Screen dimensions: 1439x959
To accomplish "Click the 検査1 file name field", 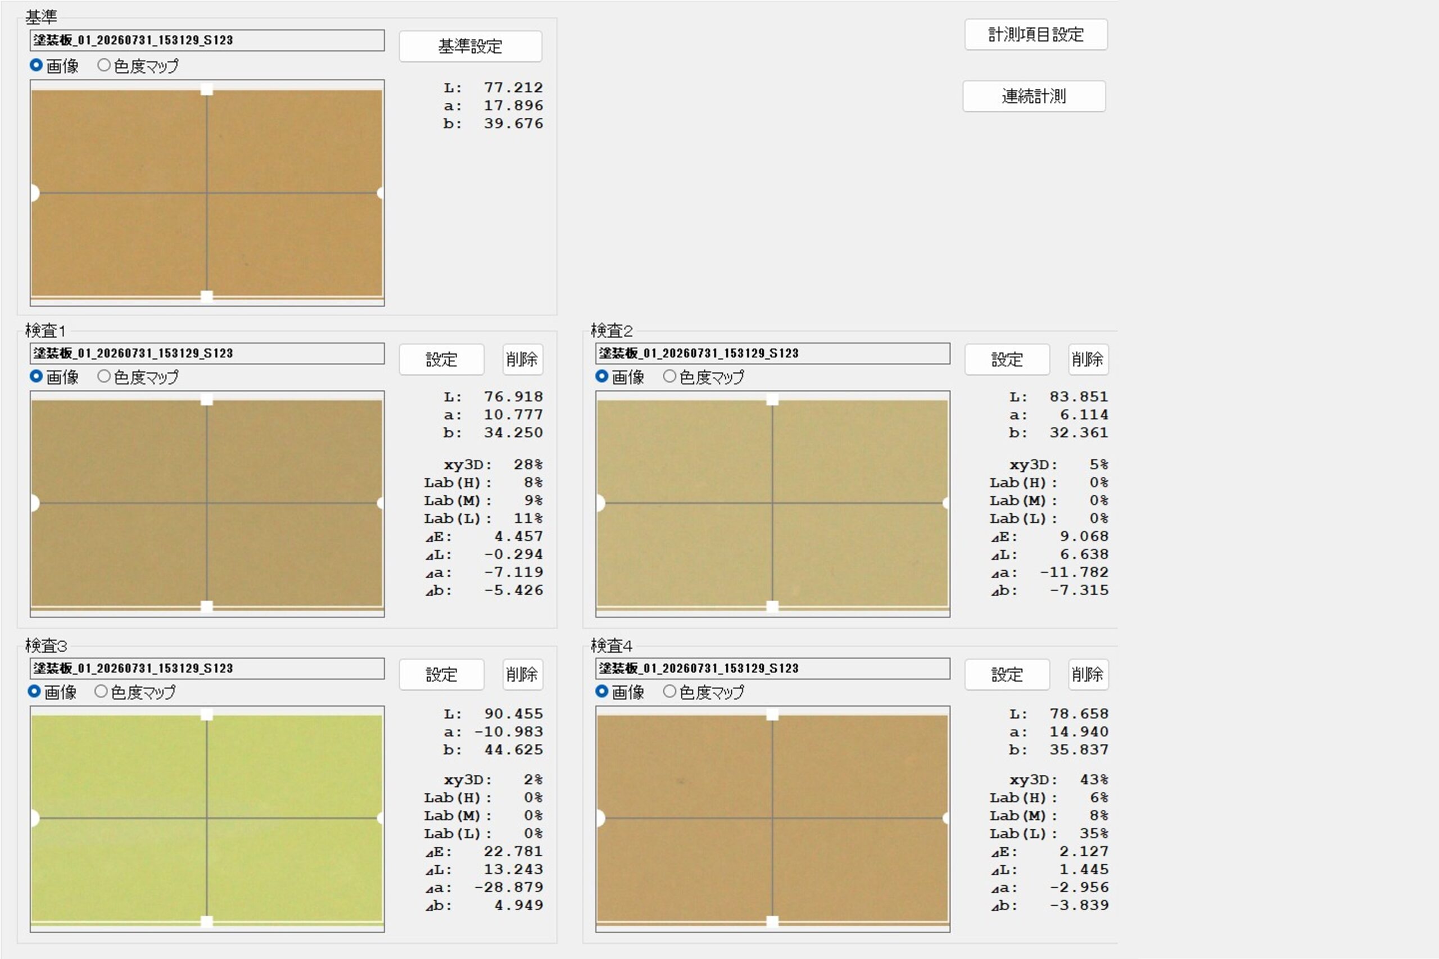I will pos(207,353).
